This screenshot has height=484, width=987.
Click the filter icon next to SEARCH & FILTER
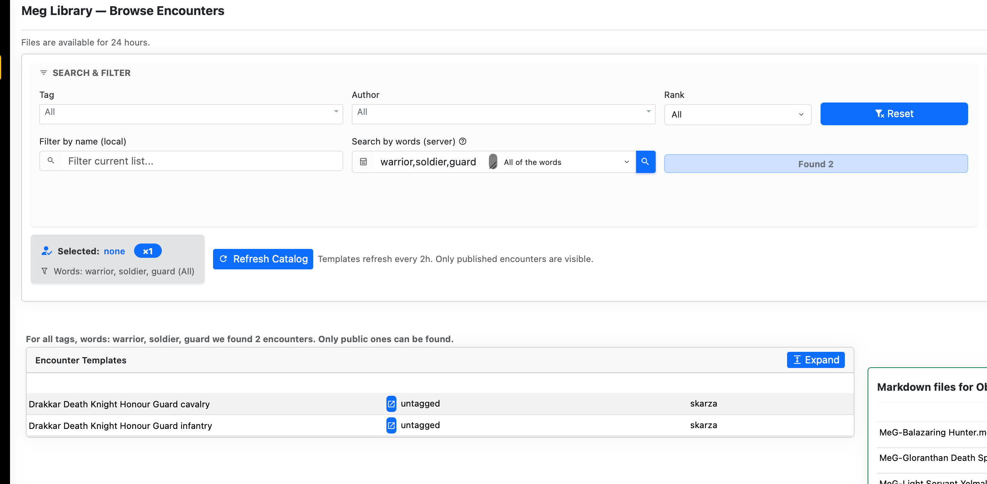[x=44, y=73]
